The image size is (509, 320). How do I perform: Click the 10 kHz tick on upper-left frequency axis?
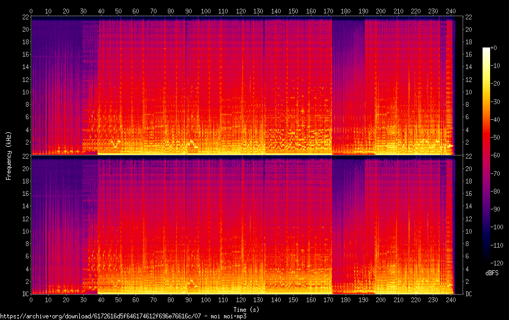pyautogui.click(x=25, y=92)
